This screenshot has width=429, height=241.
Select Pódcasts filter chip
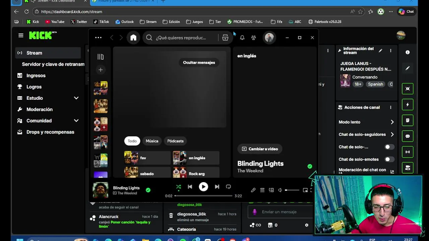[175, 141]
